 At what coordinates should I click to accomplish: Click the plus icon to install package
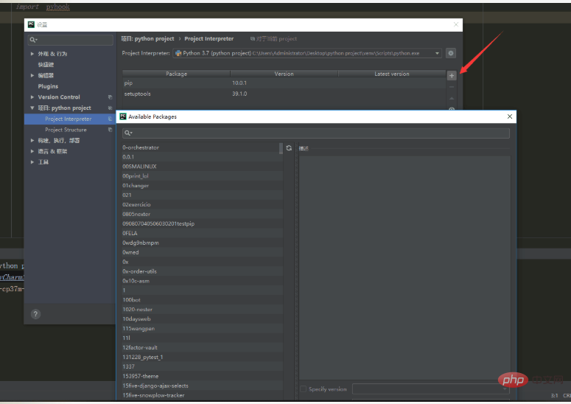[x=452, y=75]
